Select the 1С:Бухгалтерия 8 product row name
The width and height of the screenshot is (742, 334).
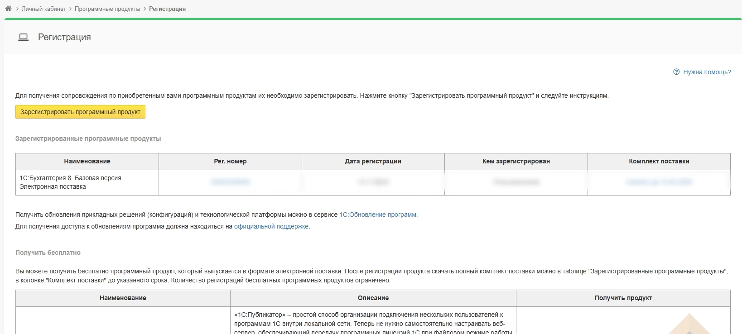(x=71, y=182)
